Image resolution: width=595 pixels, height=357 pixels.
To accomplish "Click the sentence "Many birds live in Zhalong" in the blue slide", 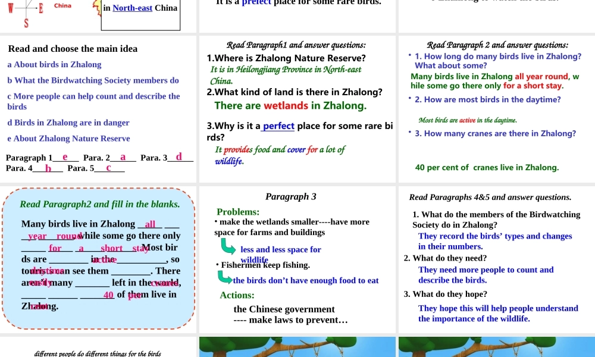I will coord(78,224).
